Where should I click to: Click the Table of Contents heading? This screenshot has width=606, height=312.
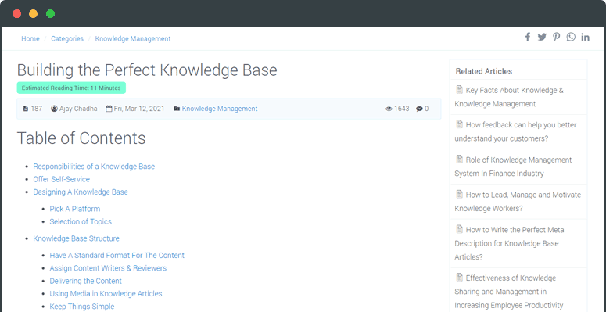tap(81, 138)
